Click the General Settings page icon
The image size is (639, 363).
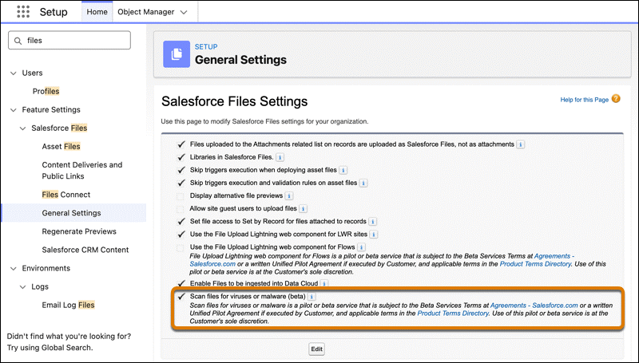[x=177, y=53]
